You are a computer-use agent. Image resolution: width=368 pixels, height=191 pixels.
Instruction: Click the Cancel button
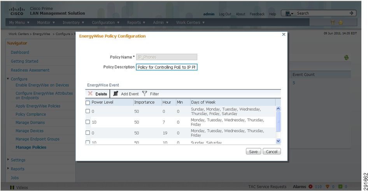tap(272, 152)
